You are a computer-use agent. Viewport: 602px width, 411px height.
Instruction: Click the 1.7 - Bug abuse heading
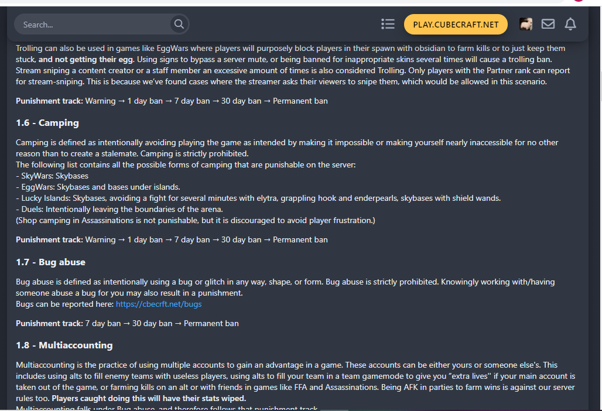(x=51, y=262)
